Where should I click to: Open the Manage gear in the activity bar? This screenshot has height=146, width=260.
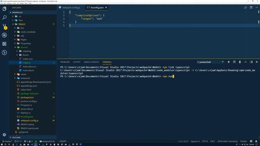point(4,135)
